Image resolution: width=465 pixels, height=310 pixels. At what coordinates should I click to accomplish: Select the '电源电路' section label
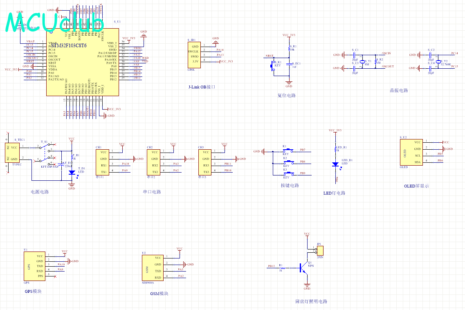pyautogui.click(x=40, y=192)
